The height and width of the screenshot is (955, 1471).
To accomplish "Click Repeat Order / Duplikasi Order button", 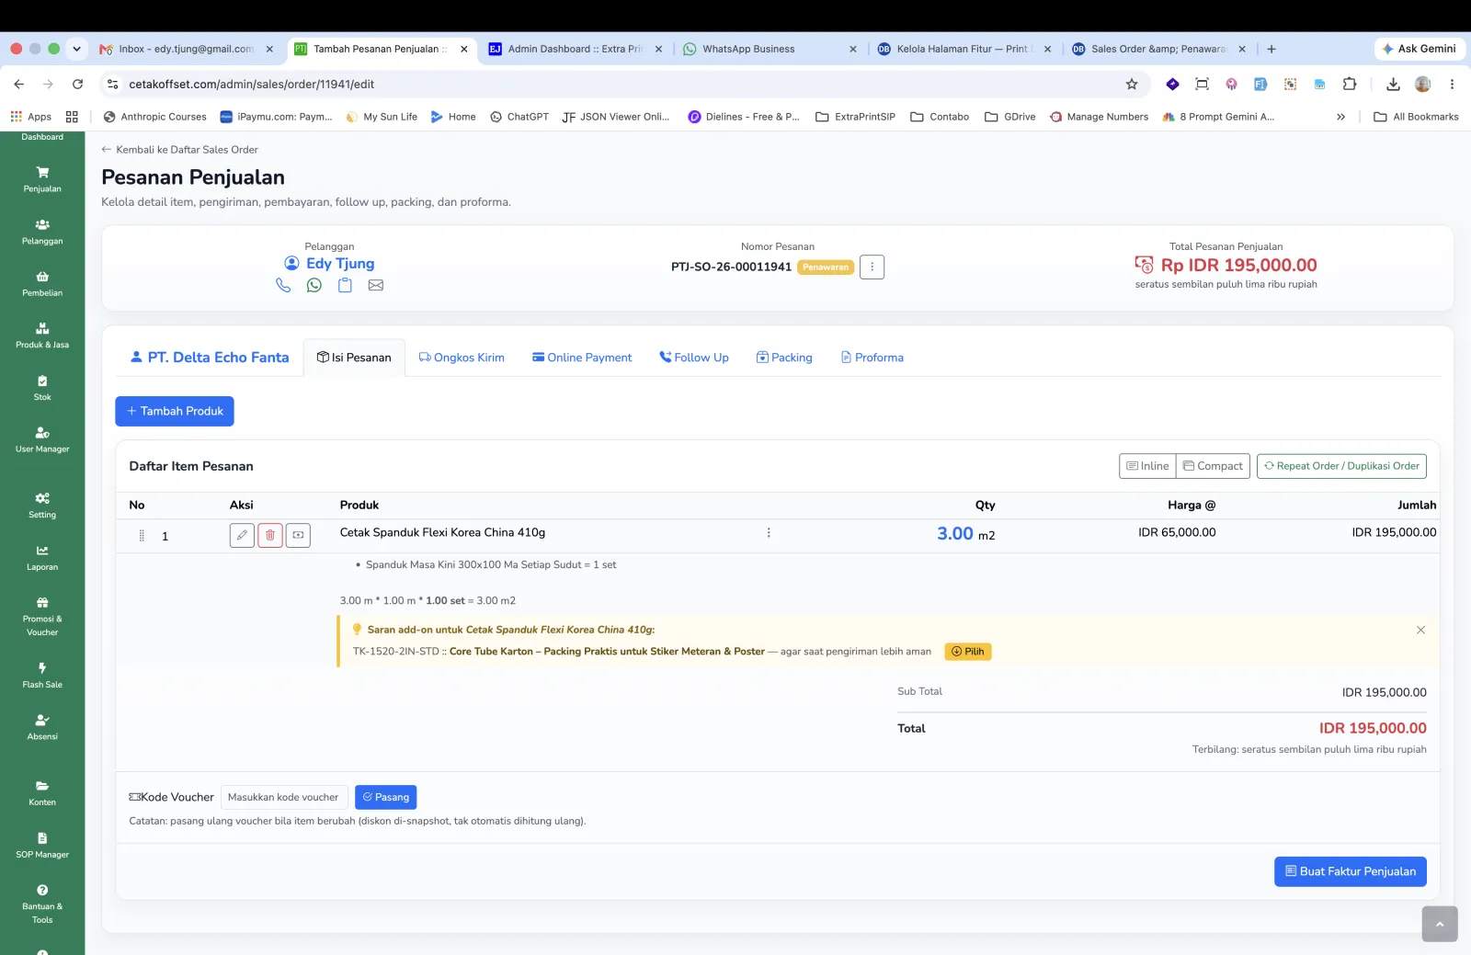I will 1341,466.
